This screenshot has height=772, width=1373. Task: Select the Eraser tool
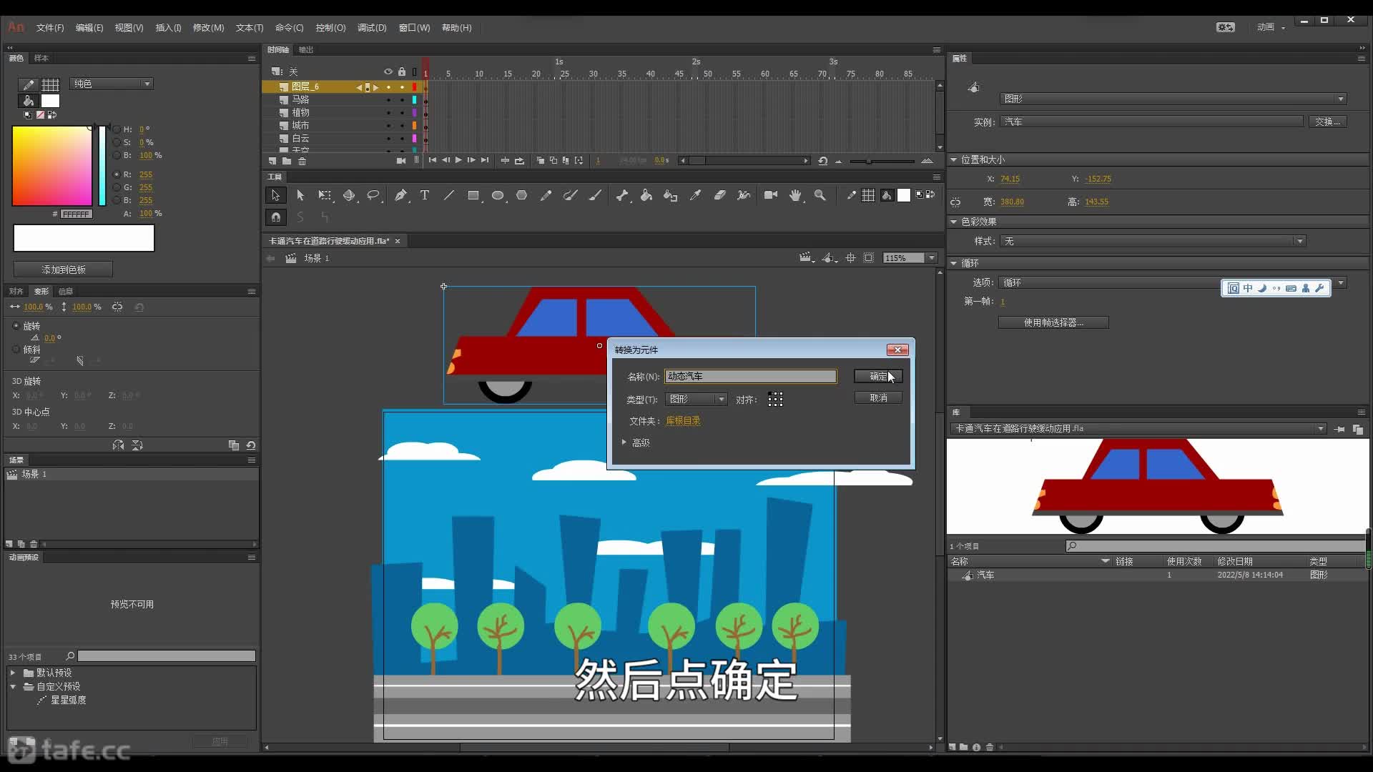click(x=719, y=195)
